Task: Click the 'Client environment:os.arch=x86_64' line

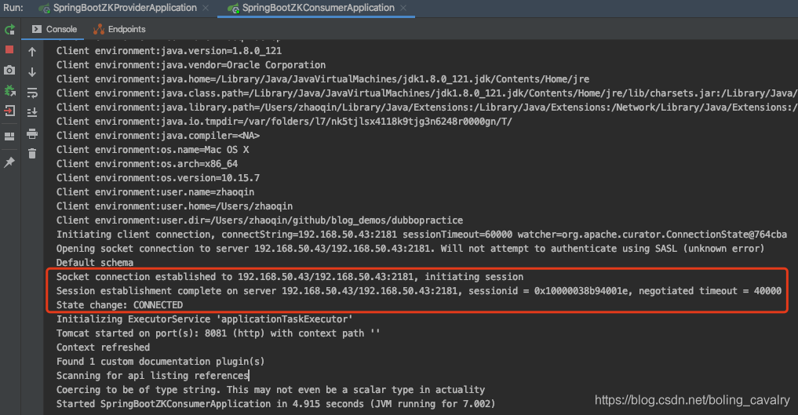Action: point(147,164)
